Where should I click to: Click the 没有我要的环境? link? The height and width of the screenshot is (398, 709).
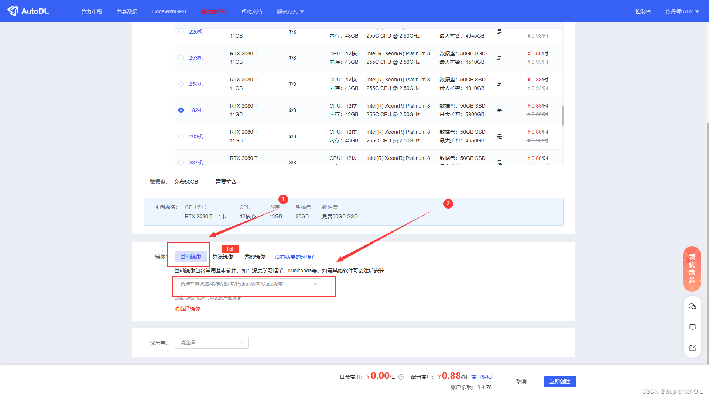(x=294, y=257)
